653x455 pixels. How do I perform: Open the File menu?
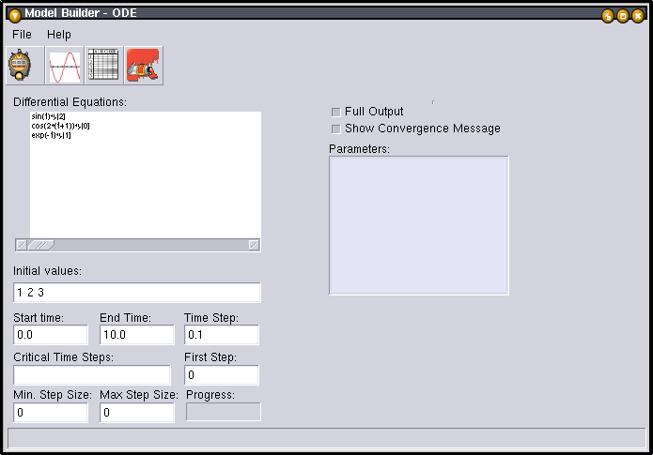(x=23, y=35)
